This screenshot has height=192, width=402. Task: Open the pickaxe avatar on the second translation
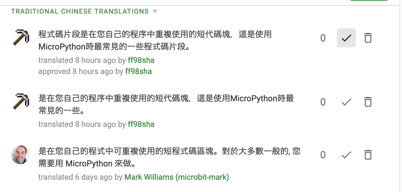[21, 102]
